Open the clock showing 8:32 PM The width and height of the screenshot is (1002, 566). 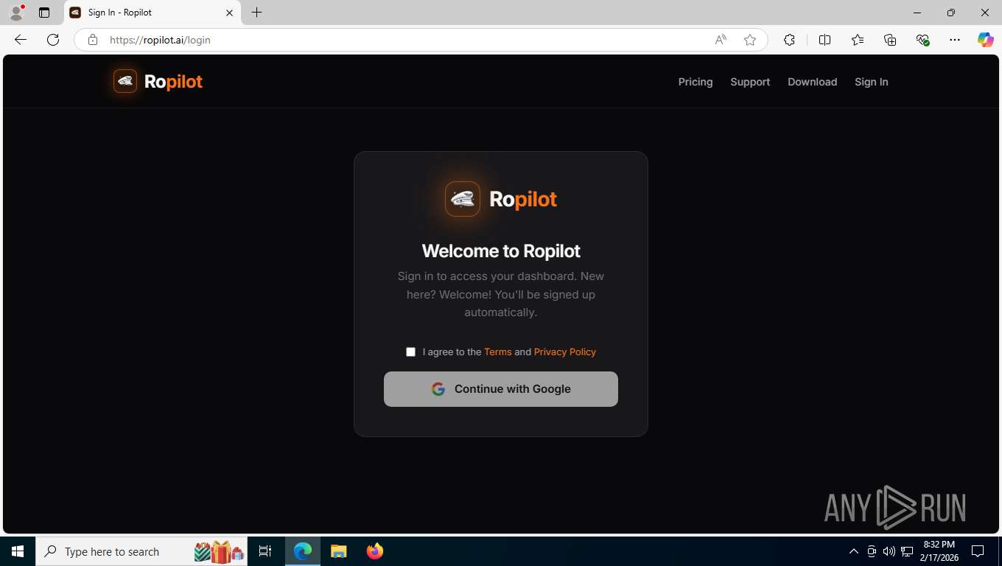pos(939,551)
